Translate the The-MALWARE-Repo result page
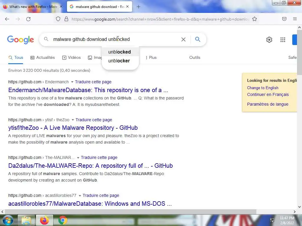Screen dimensions: 302x226 coord(99,157)
